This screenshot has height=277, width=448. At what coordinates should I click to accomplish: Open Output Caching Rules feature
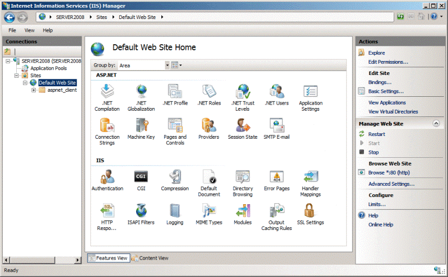(277, 217)
